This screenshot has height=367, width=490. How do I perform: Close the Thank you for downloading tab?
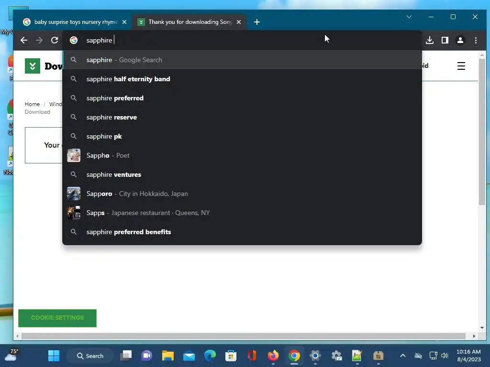[239, 22]
